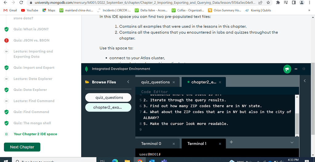
Task: Open Lecture: Find Command lesson link
Action: click(x=34, y=101)
